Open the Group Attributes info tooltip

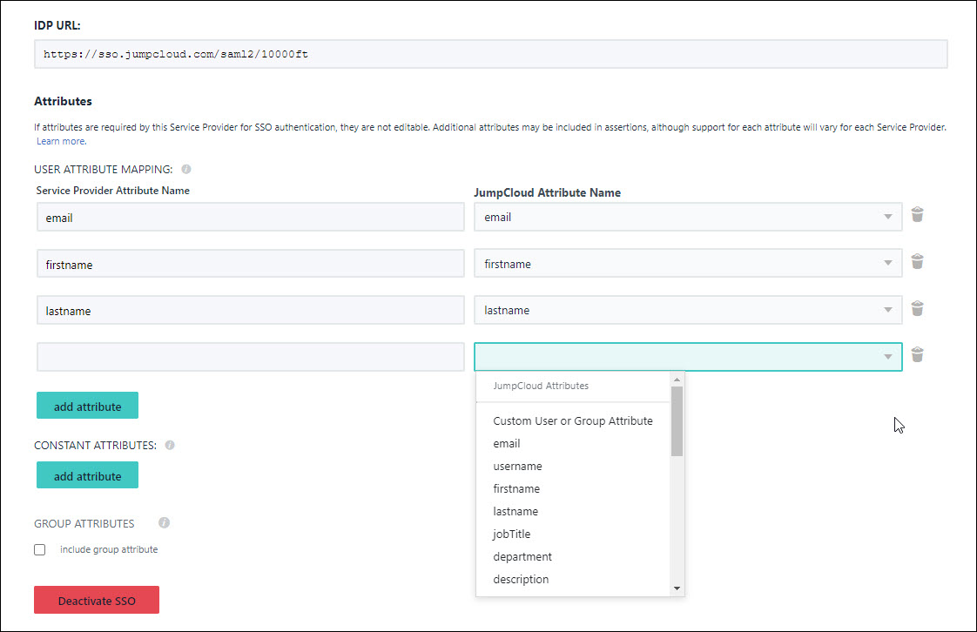(164, 523)
